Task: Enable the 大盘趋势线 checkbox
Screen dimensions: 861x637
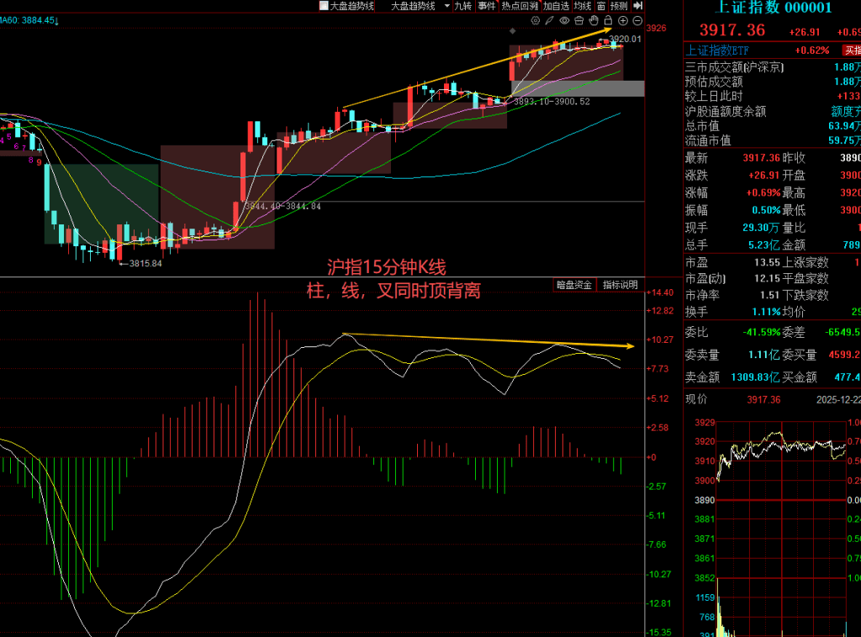Action: pyautogui.click(x=323, y=6)
